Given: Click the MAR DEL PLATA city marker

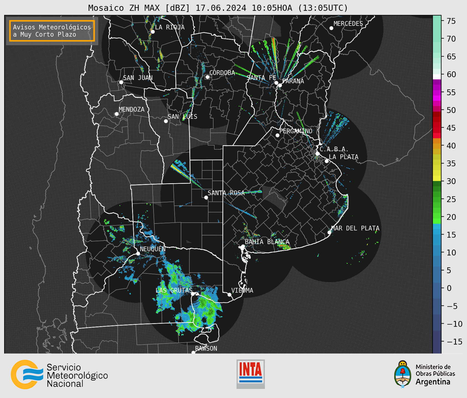Looking at the screenshot, I should coord(329,232).
